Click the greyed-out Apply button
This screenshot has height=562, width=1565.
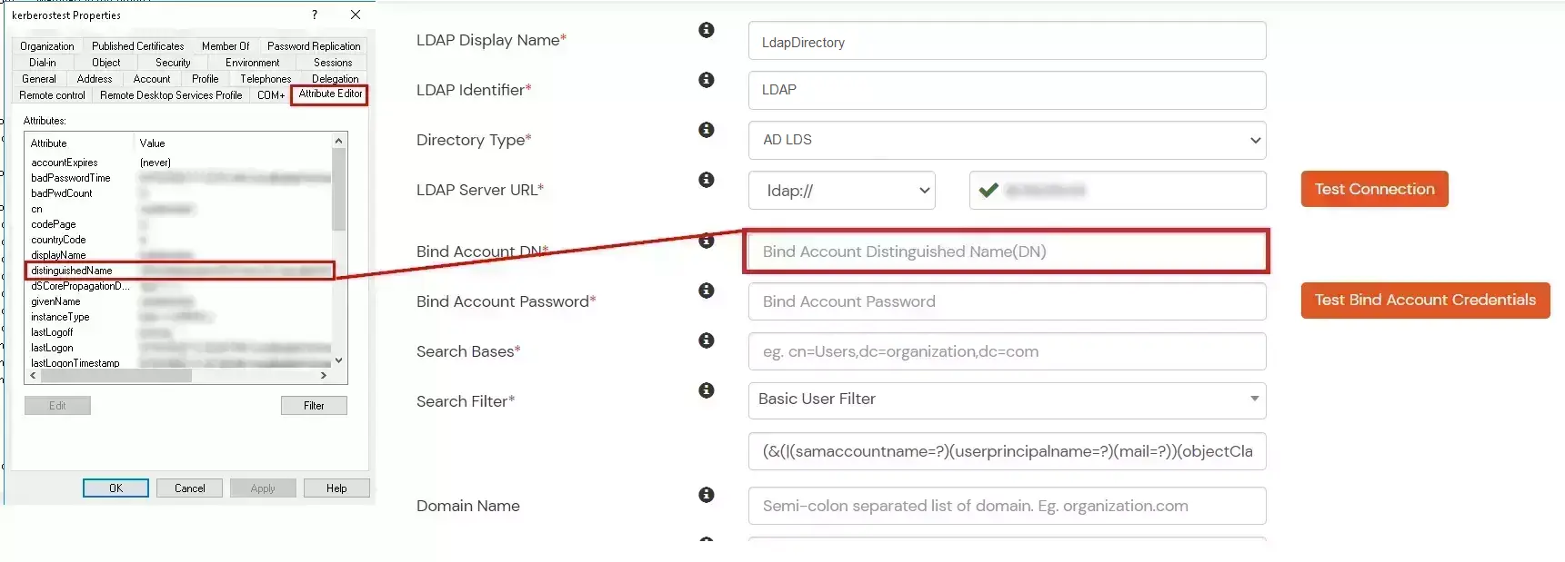tap(263, 488)
